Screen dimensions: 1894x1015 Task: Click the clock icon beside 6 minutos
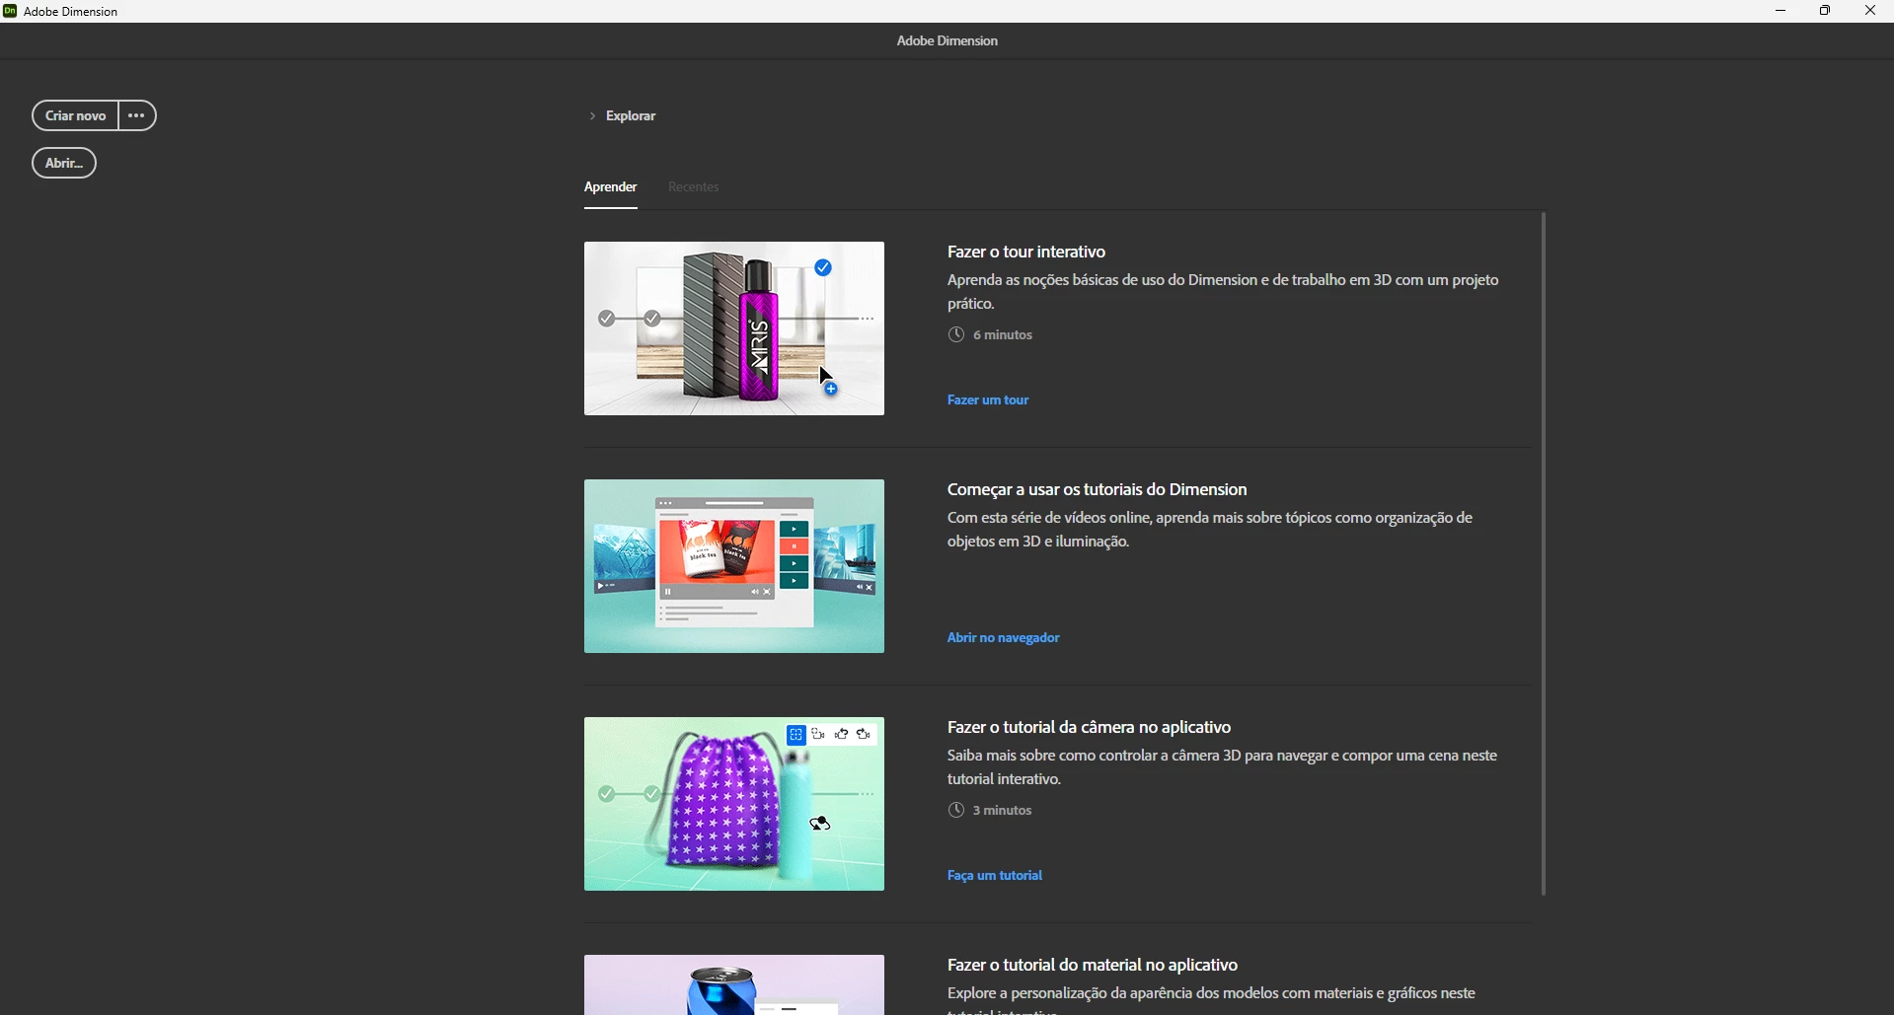pyautogui.click(x=955, y=335)
